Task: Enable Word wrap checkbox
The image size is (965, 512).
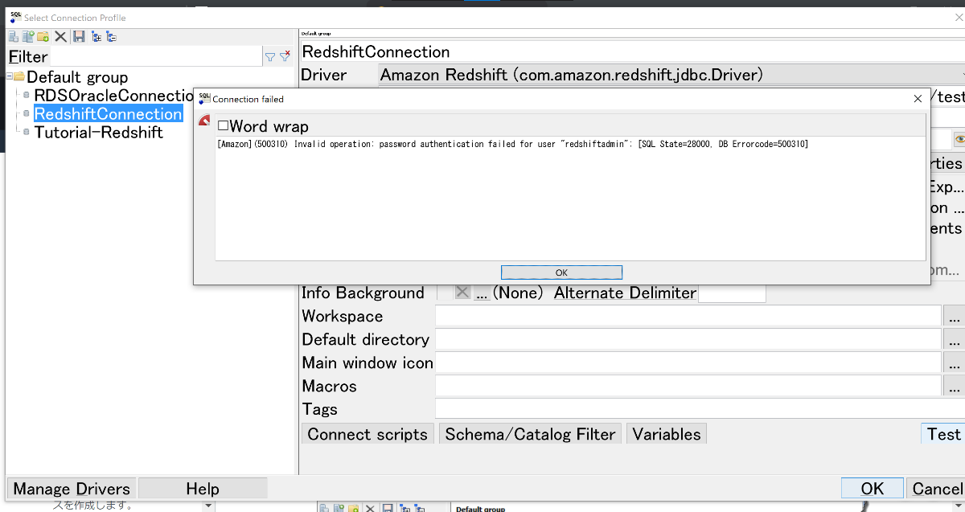Action: [x=223, y=126]
